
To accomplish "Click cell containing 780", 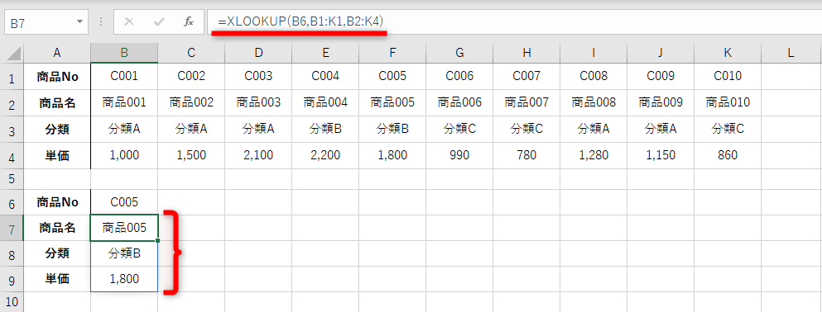I will point(526,156).
